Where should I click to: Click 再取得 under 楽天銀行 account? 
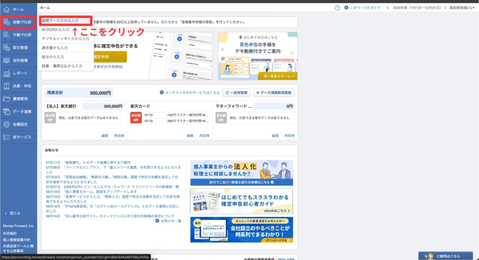coord(119,136)
